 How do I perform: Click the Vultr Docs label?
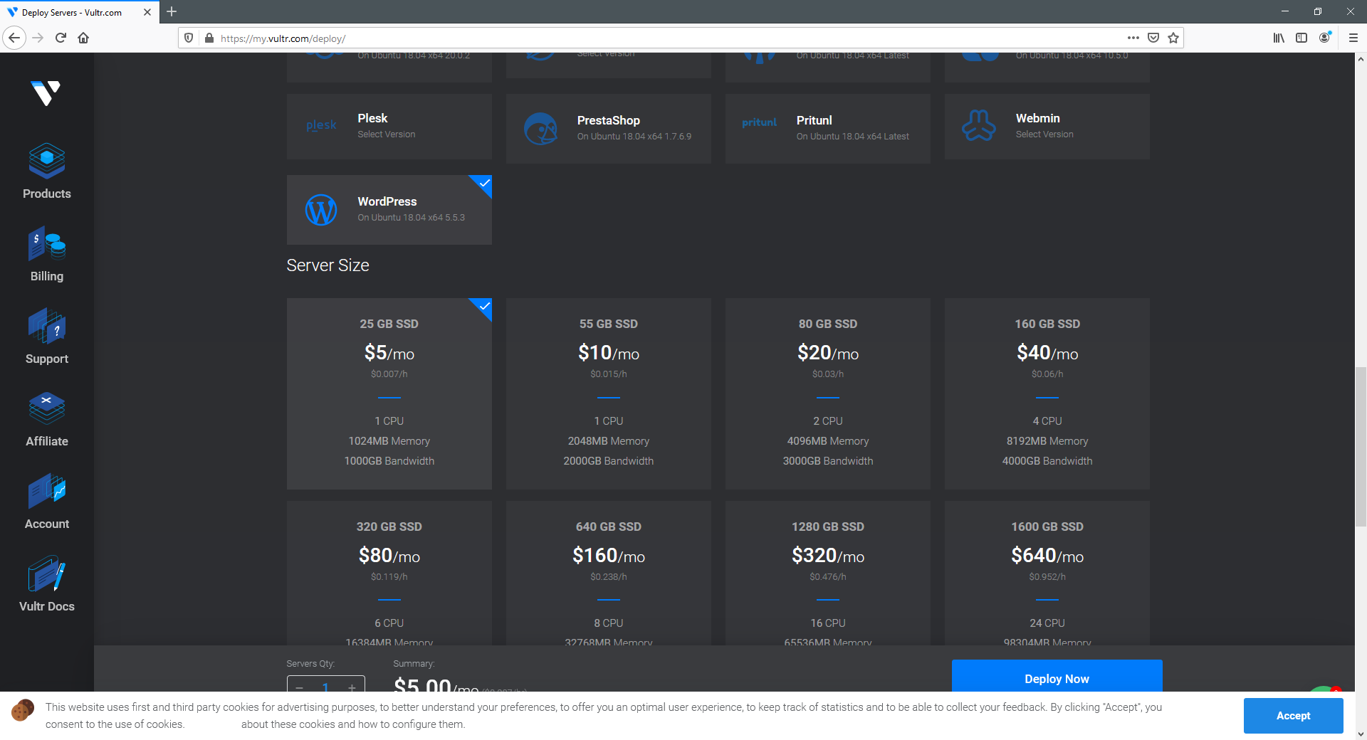pos(46,606)
